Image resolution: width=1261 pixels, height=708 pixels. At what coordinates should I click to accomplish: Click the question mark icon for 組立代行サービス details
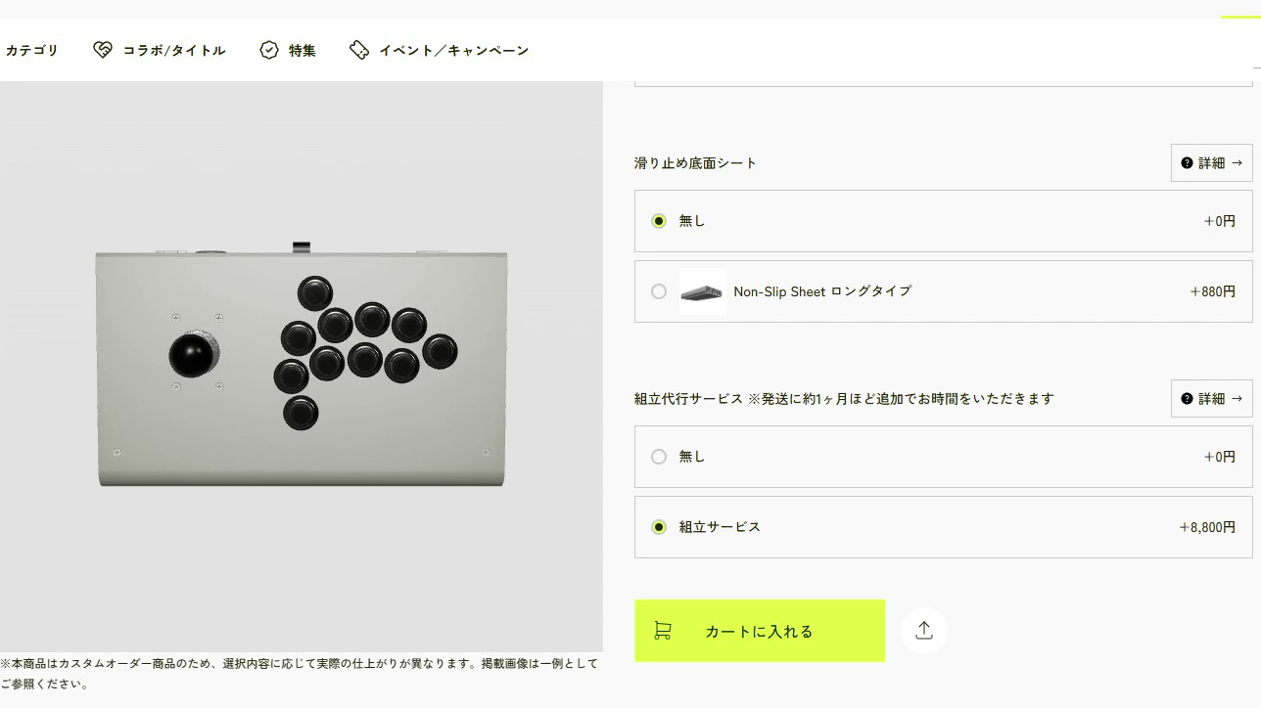coord(1187,398)
